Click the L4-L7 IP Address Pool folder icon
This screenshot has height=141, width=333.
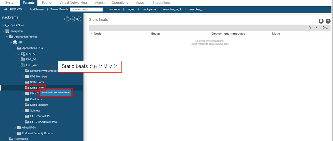coord(27,122)
